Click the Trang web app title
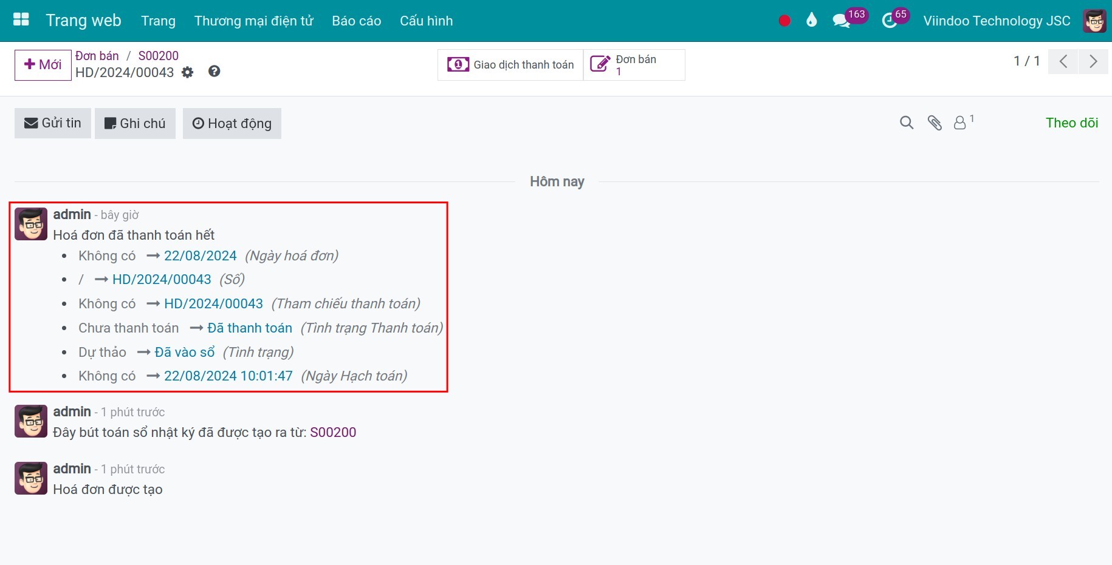This screenshot has width=1112, height=565. (x=84, y=21)
